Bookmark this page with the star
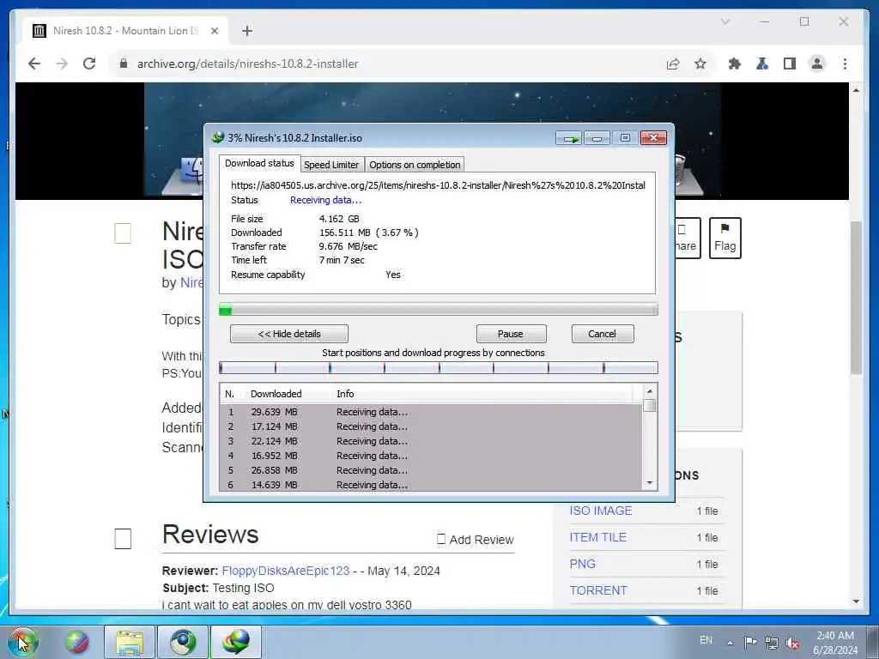This screenshot has height=659, width=879. pos(700,63)
